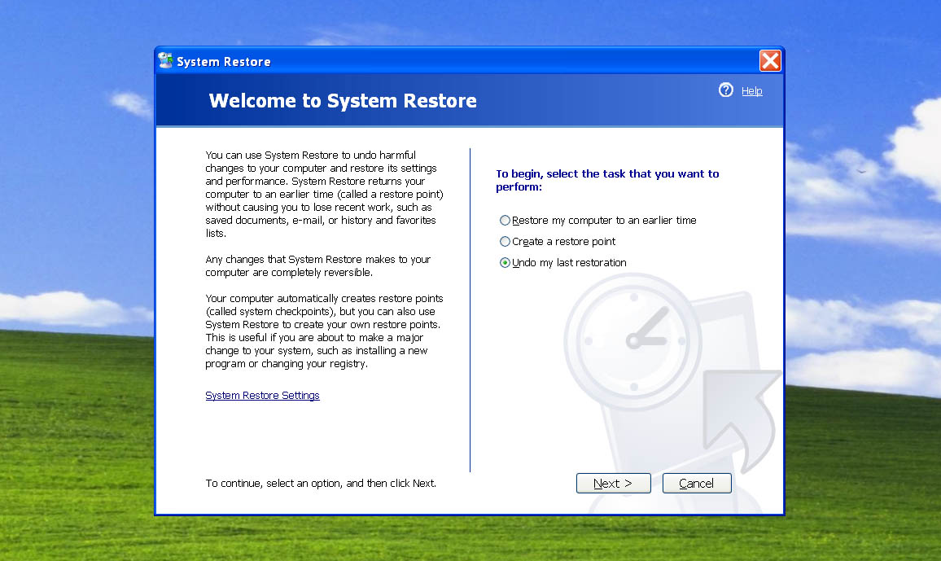Open System Restore Settings link
This screenshot has height=561, width=941.
tap(262, 396)
